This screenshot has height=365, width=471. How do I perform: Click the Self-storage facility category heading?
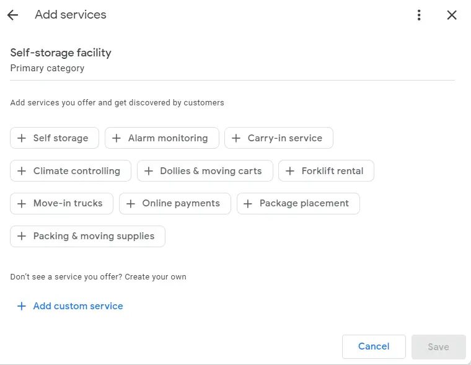[x=61, y=53]
